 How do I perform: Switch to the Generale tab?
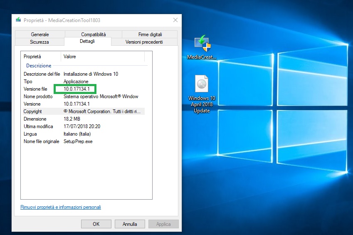point(40,34)
